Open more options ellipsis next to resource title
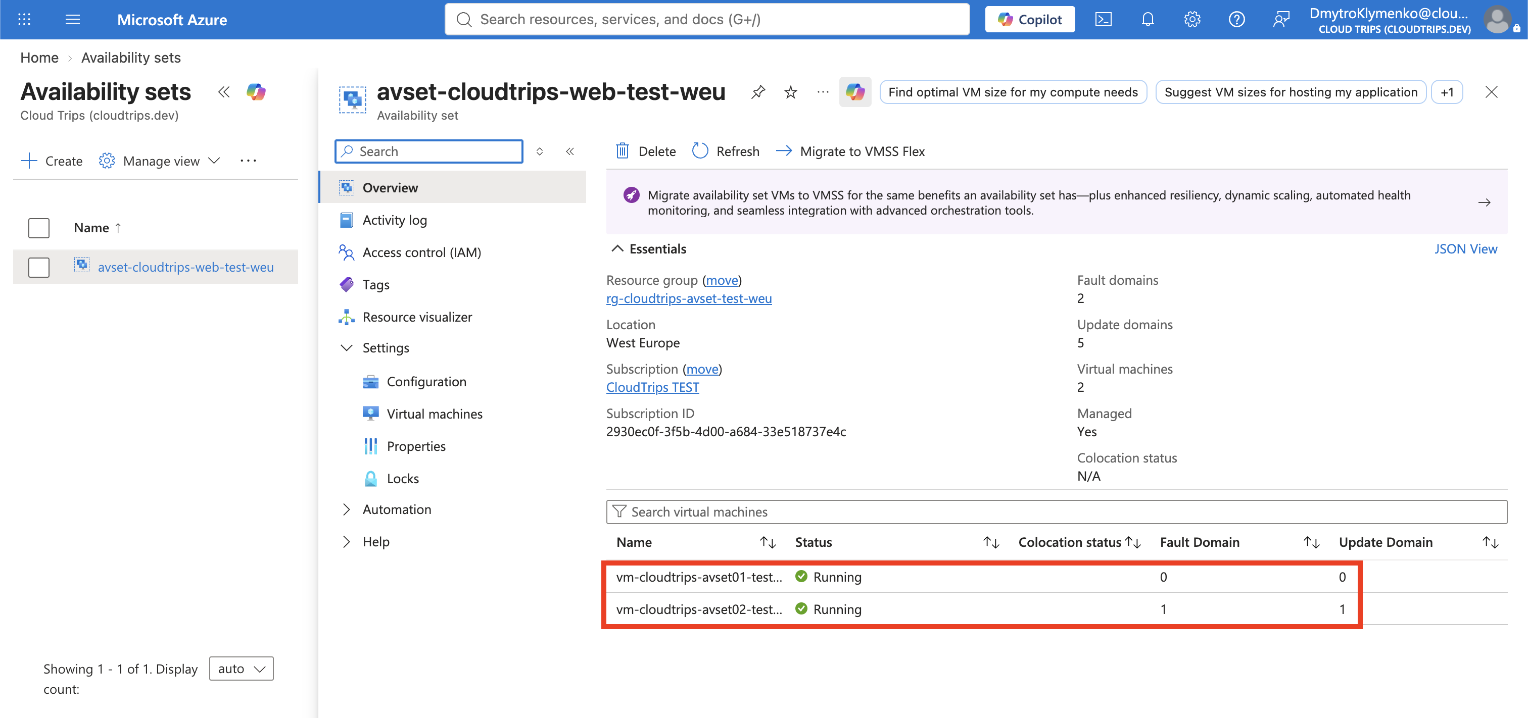The width and height of the screenshot is (1528, 718). pyautogui.click(x=823, y=92)
